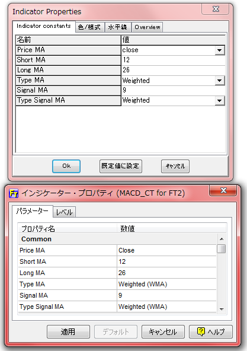Select Signal MA value 9 in lower dialog
Viewport: 247px width, 351px height.
pyautogui.click(x=166, y=295)
